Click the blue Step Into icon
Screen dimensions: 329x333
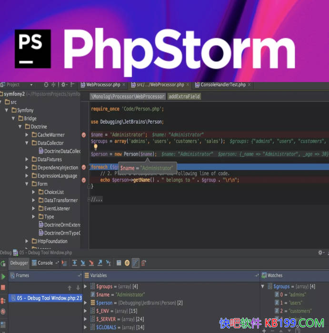click(83, 263)
